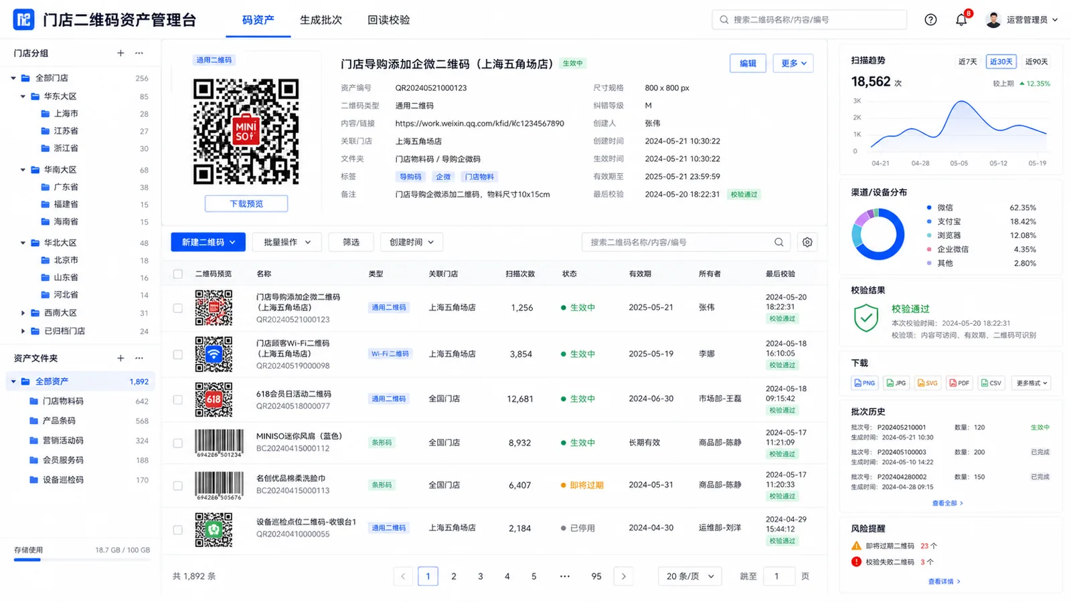Collapse the 华南大区 tree node
1071x602 pixels.
click(23, 170)
